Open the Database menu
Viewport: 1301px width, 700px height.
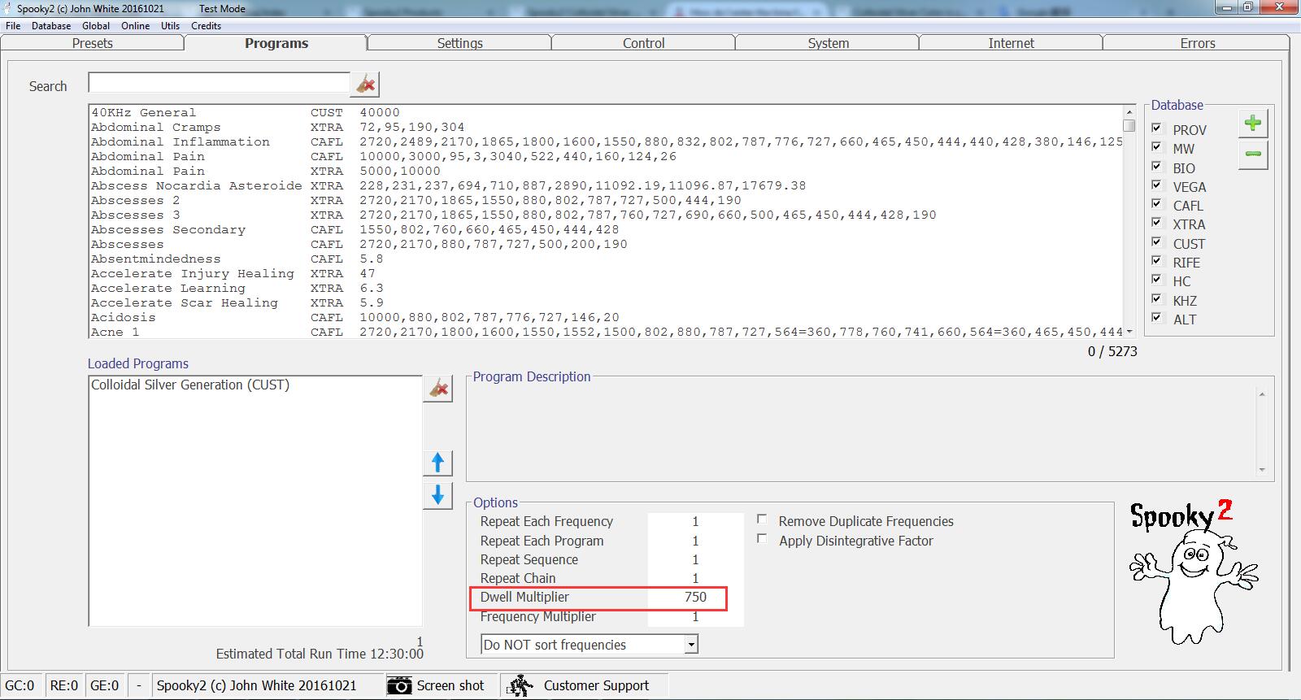pos(51,25)
